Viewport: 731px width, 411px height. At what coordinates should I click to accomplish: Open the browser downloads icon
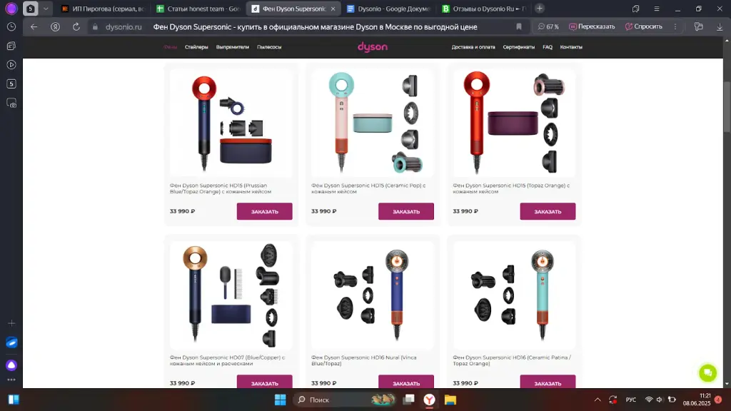point(720,27)
